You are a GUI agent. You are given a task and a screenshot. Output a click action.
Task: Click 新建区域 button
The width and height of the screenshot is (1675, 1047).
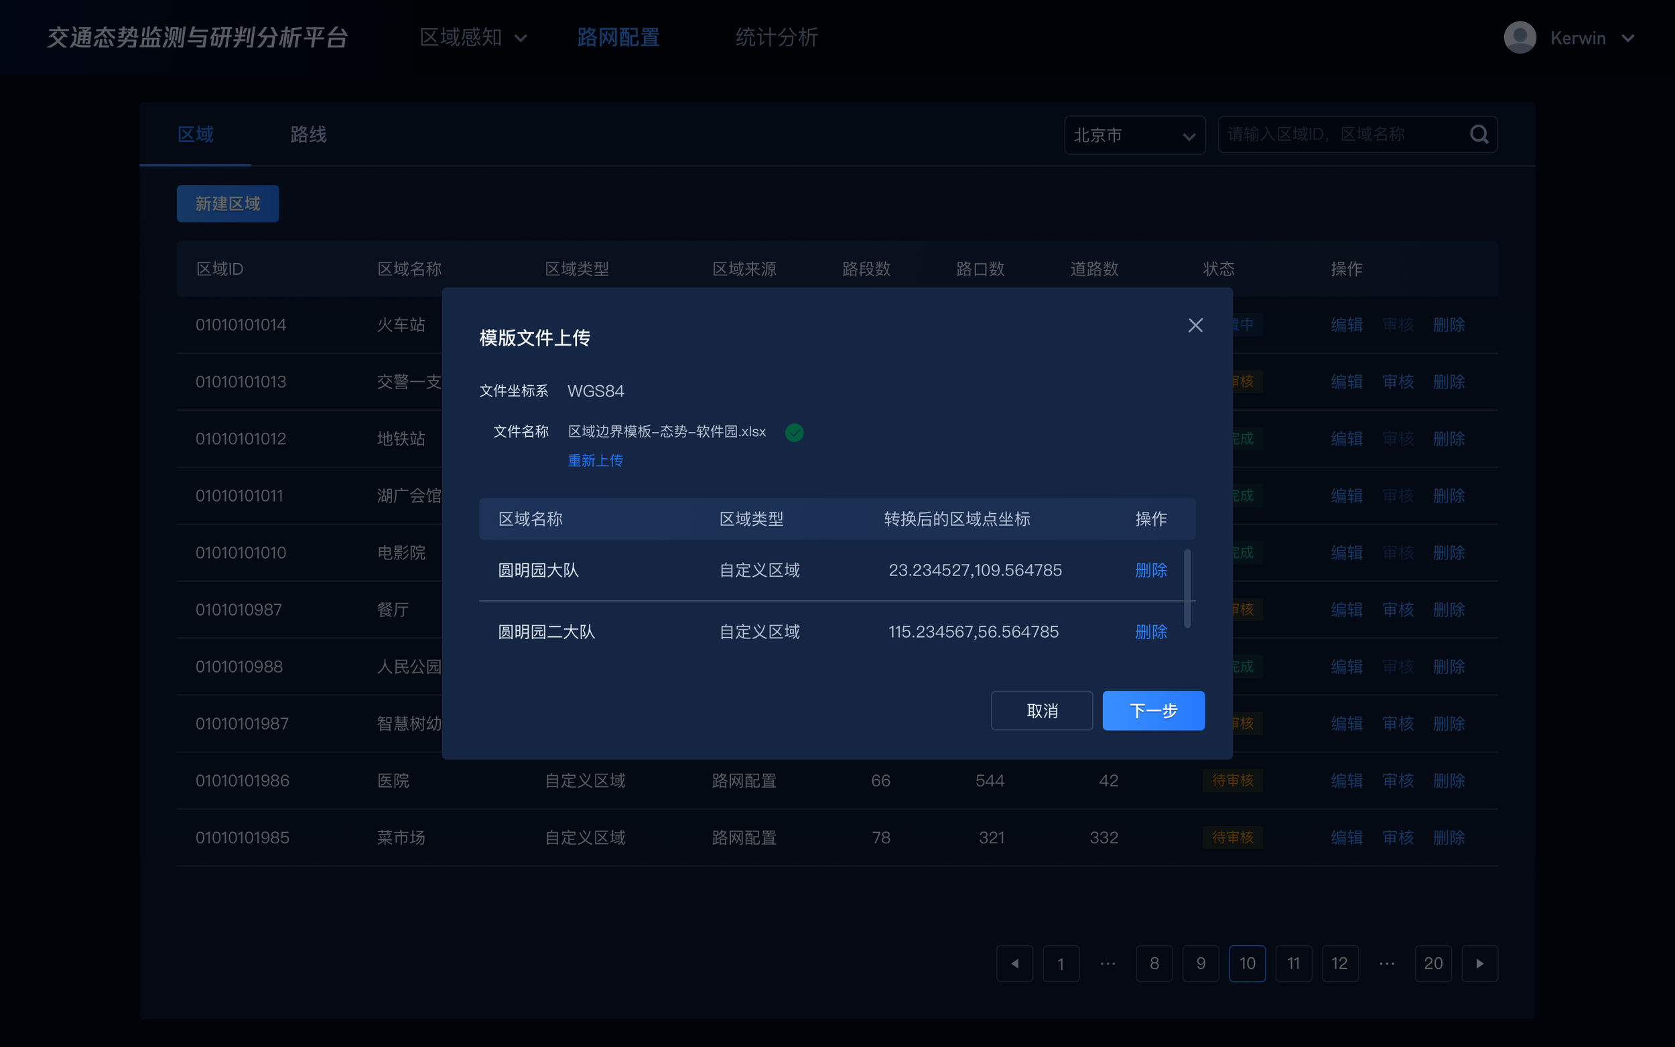(227, 204)
